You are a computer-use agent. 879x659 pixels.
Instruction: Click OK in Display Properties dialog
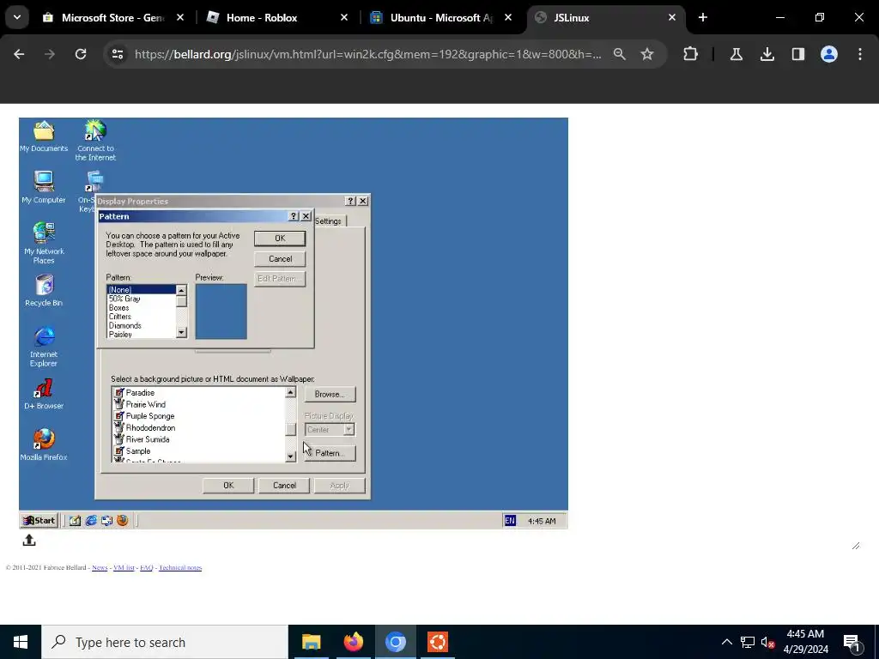pos(228,486)
